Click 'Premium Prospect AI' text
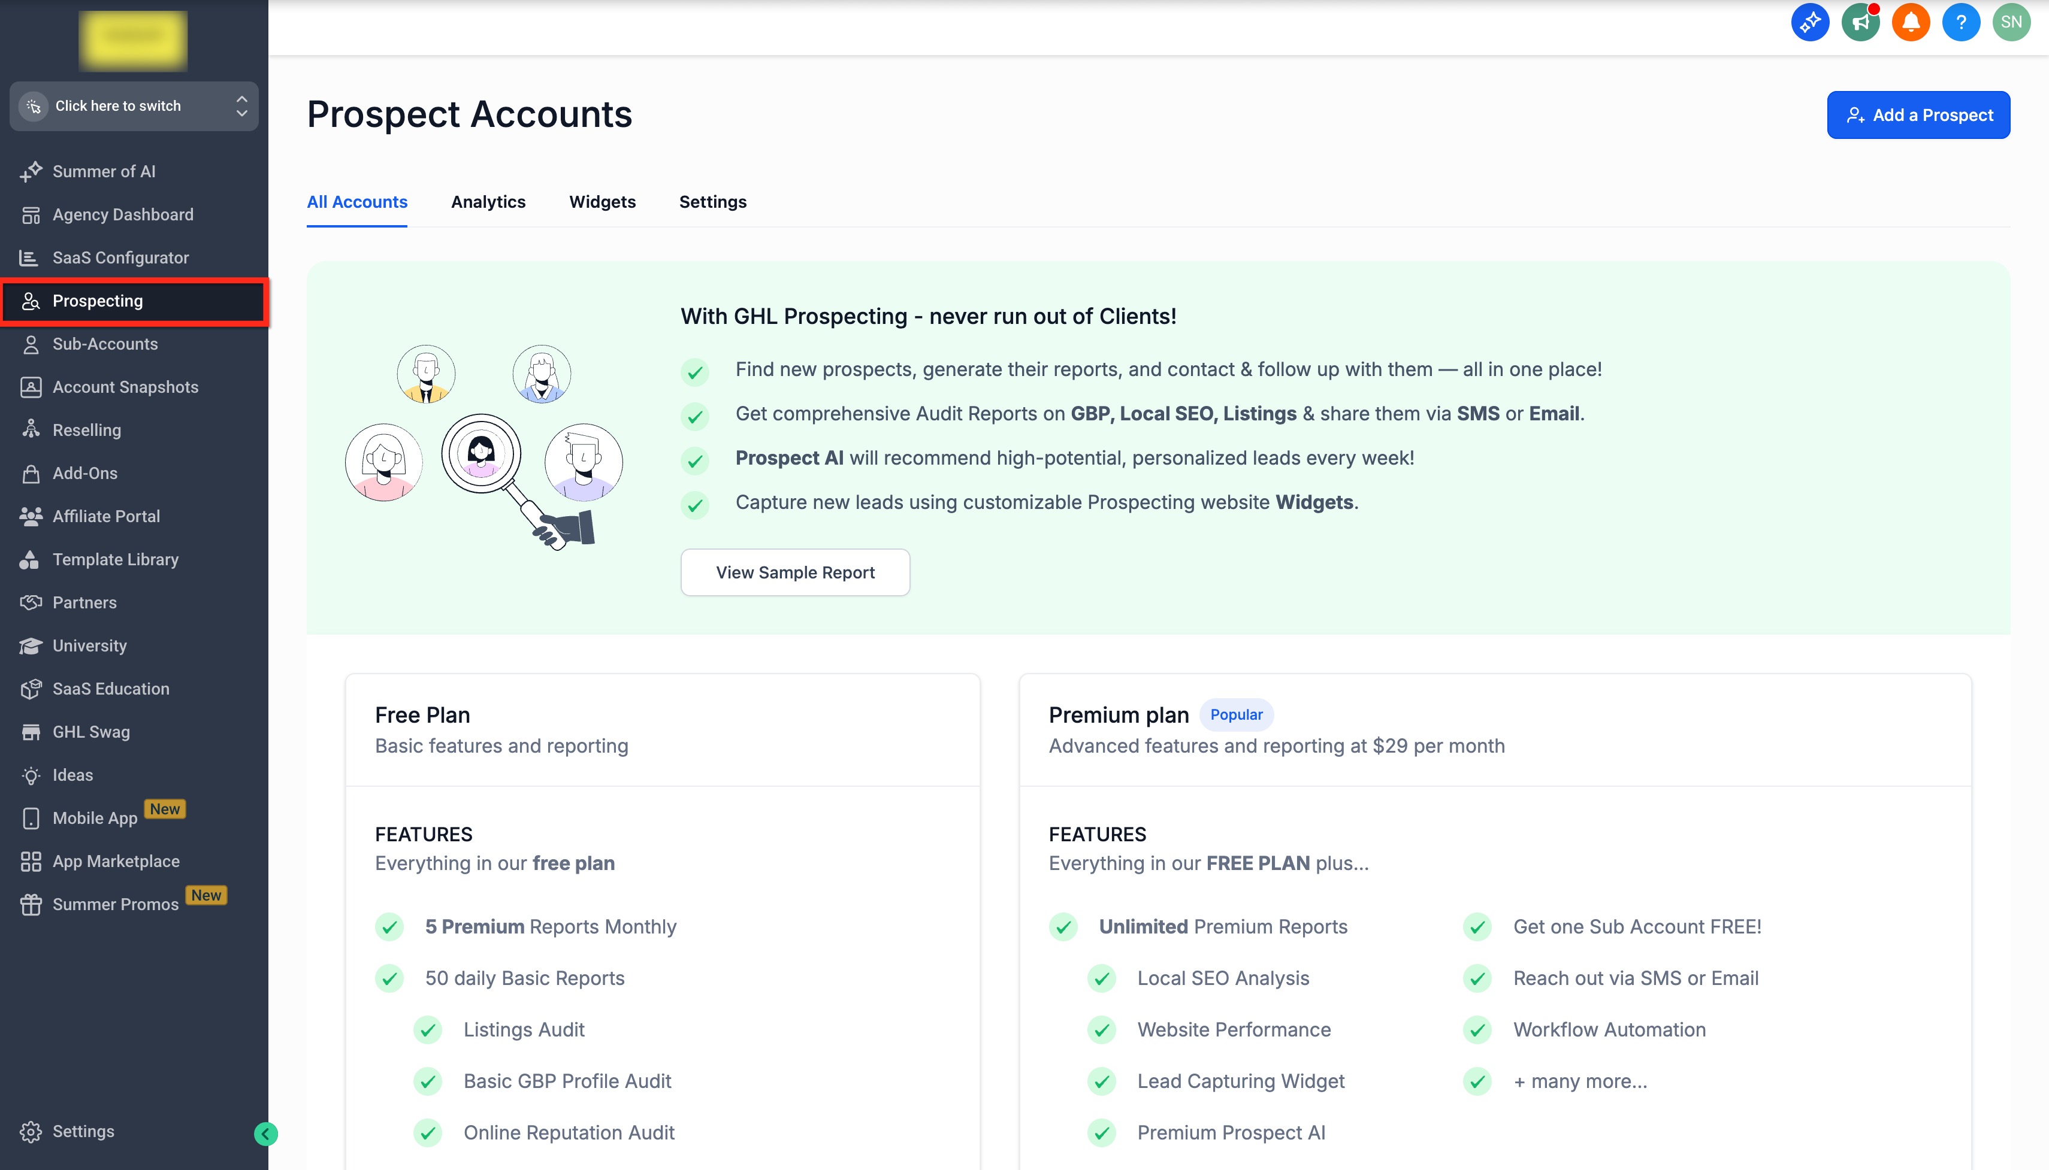The image size is (2049, 1170). (1231, 1132)
